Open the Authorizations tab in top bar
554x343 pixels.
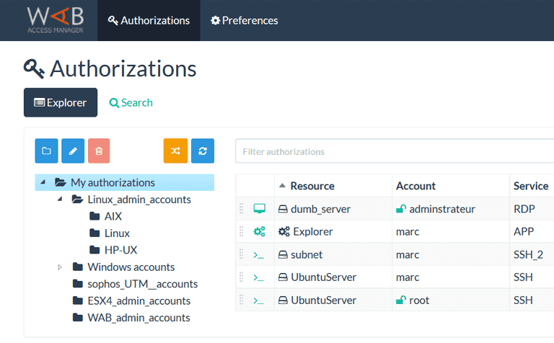(x=149, y=20)
